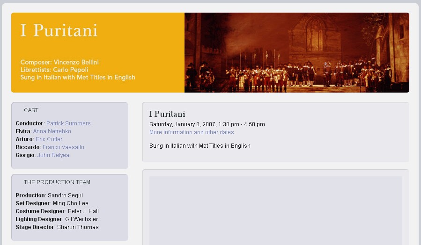Click Set Designer: Ming Cho Lee entry

click(x=52, y=203)
